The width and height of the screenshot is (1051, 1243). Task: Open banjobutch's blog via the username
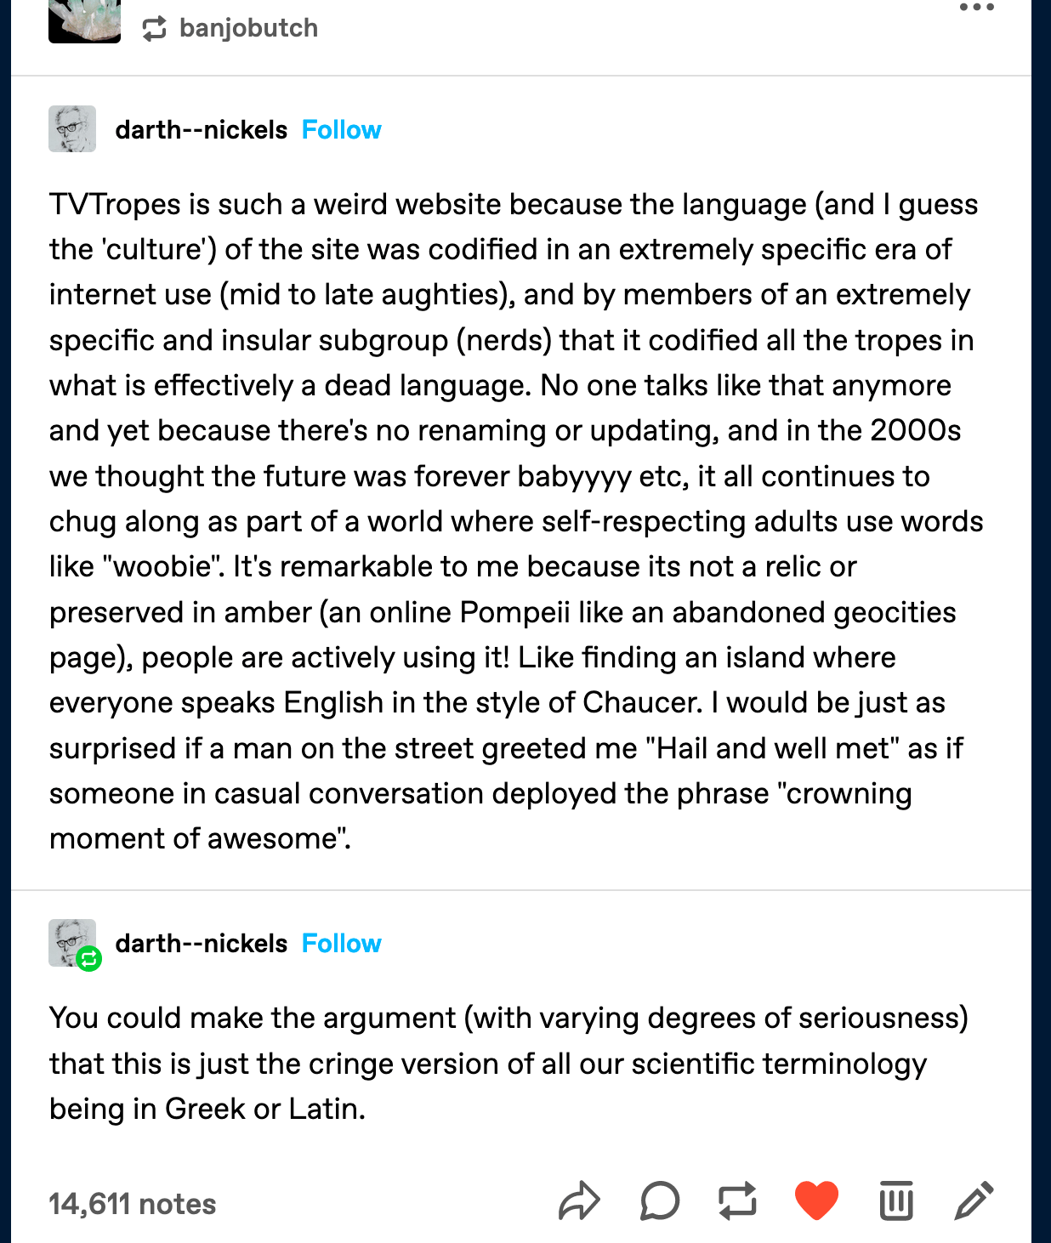[247, 28]
